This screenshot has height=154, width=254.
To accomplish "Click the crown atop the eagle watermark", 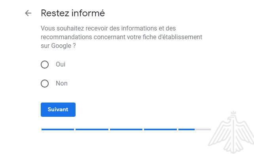I will tap(233, 113).
